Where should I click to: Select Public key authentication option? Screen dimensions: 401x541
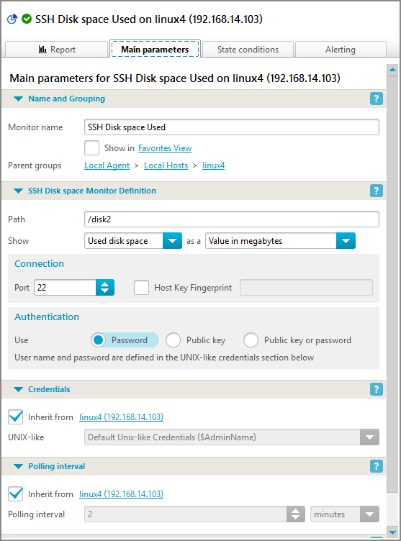click(173, 340)
